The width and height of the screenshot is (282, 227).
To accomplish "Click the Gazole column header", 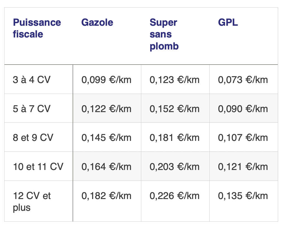I will click(97, 22).
